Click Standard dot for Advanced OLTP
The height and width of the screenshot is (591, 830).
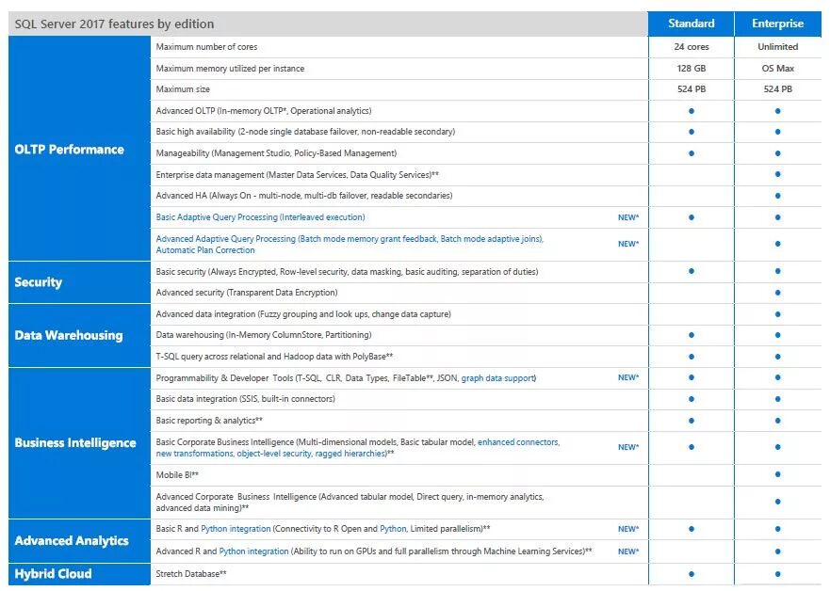point(692,111)
